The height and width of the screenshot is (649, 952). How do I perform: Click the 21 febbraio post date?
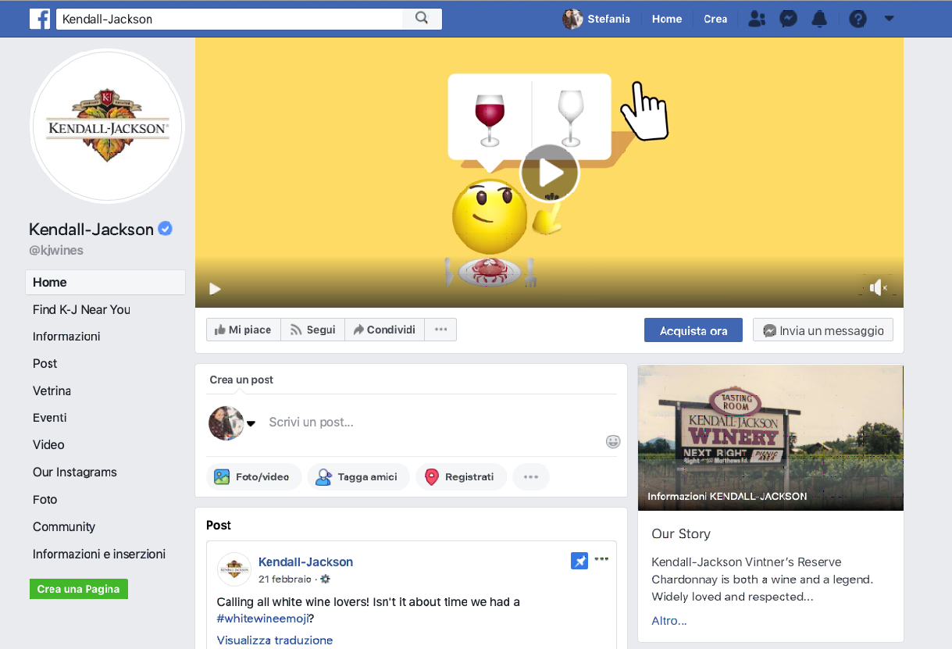(x=285, y=579)
